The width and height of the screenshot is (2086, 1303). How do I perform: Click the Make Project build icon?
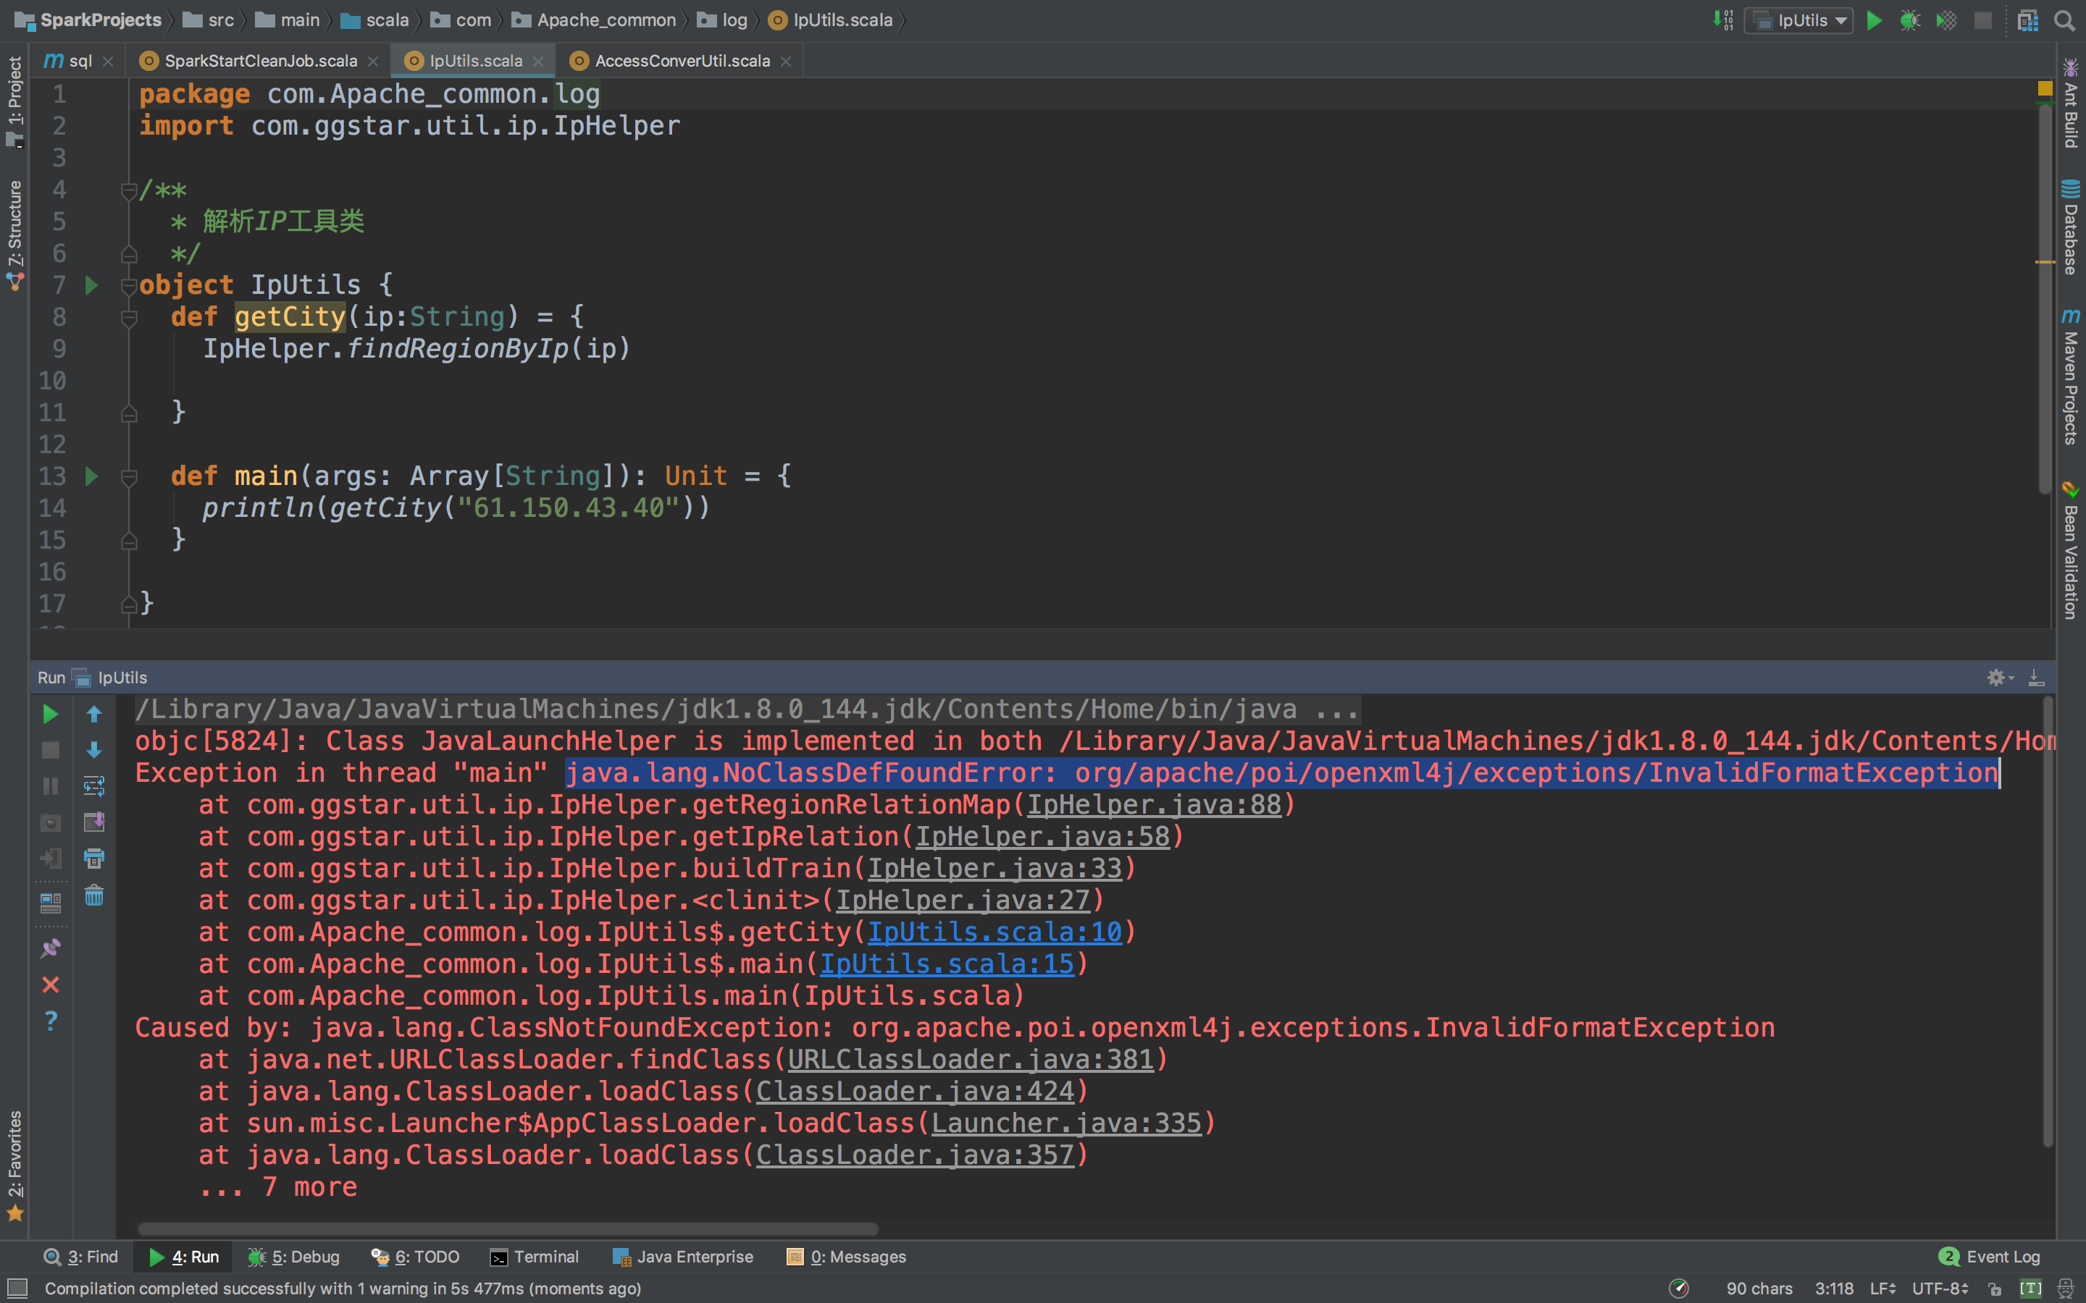1722,21
